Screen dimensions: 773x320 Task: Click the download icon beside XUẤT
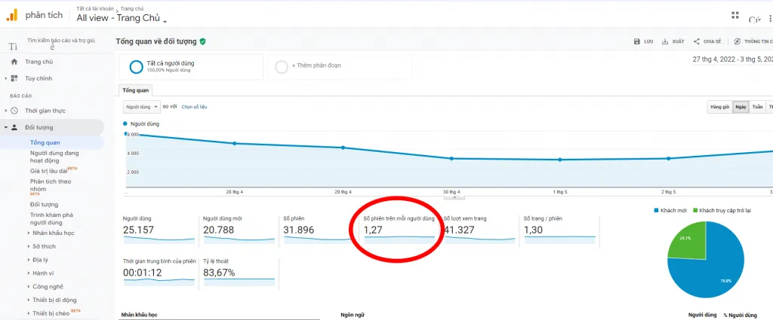coord(665,41)
